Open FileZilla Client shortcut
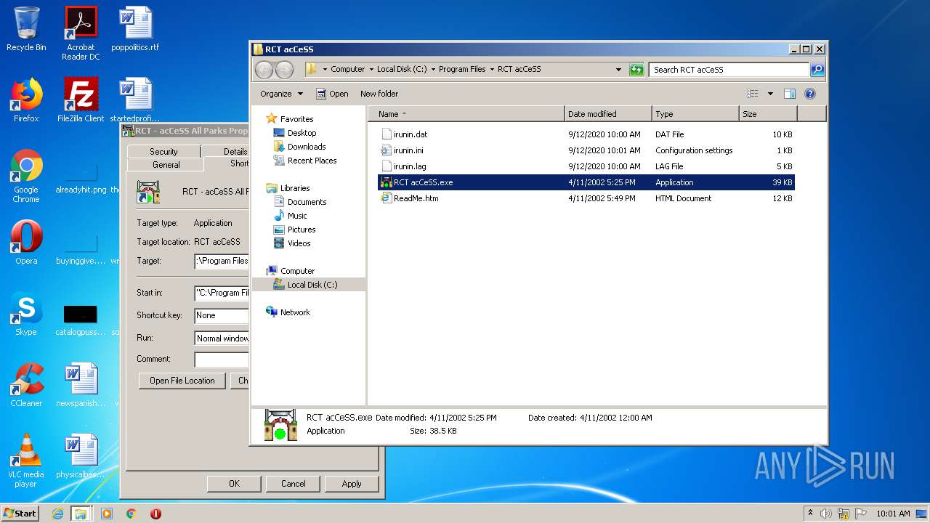 coord(81,100)
